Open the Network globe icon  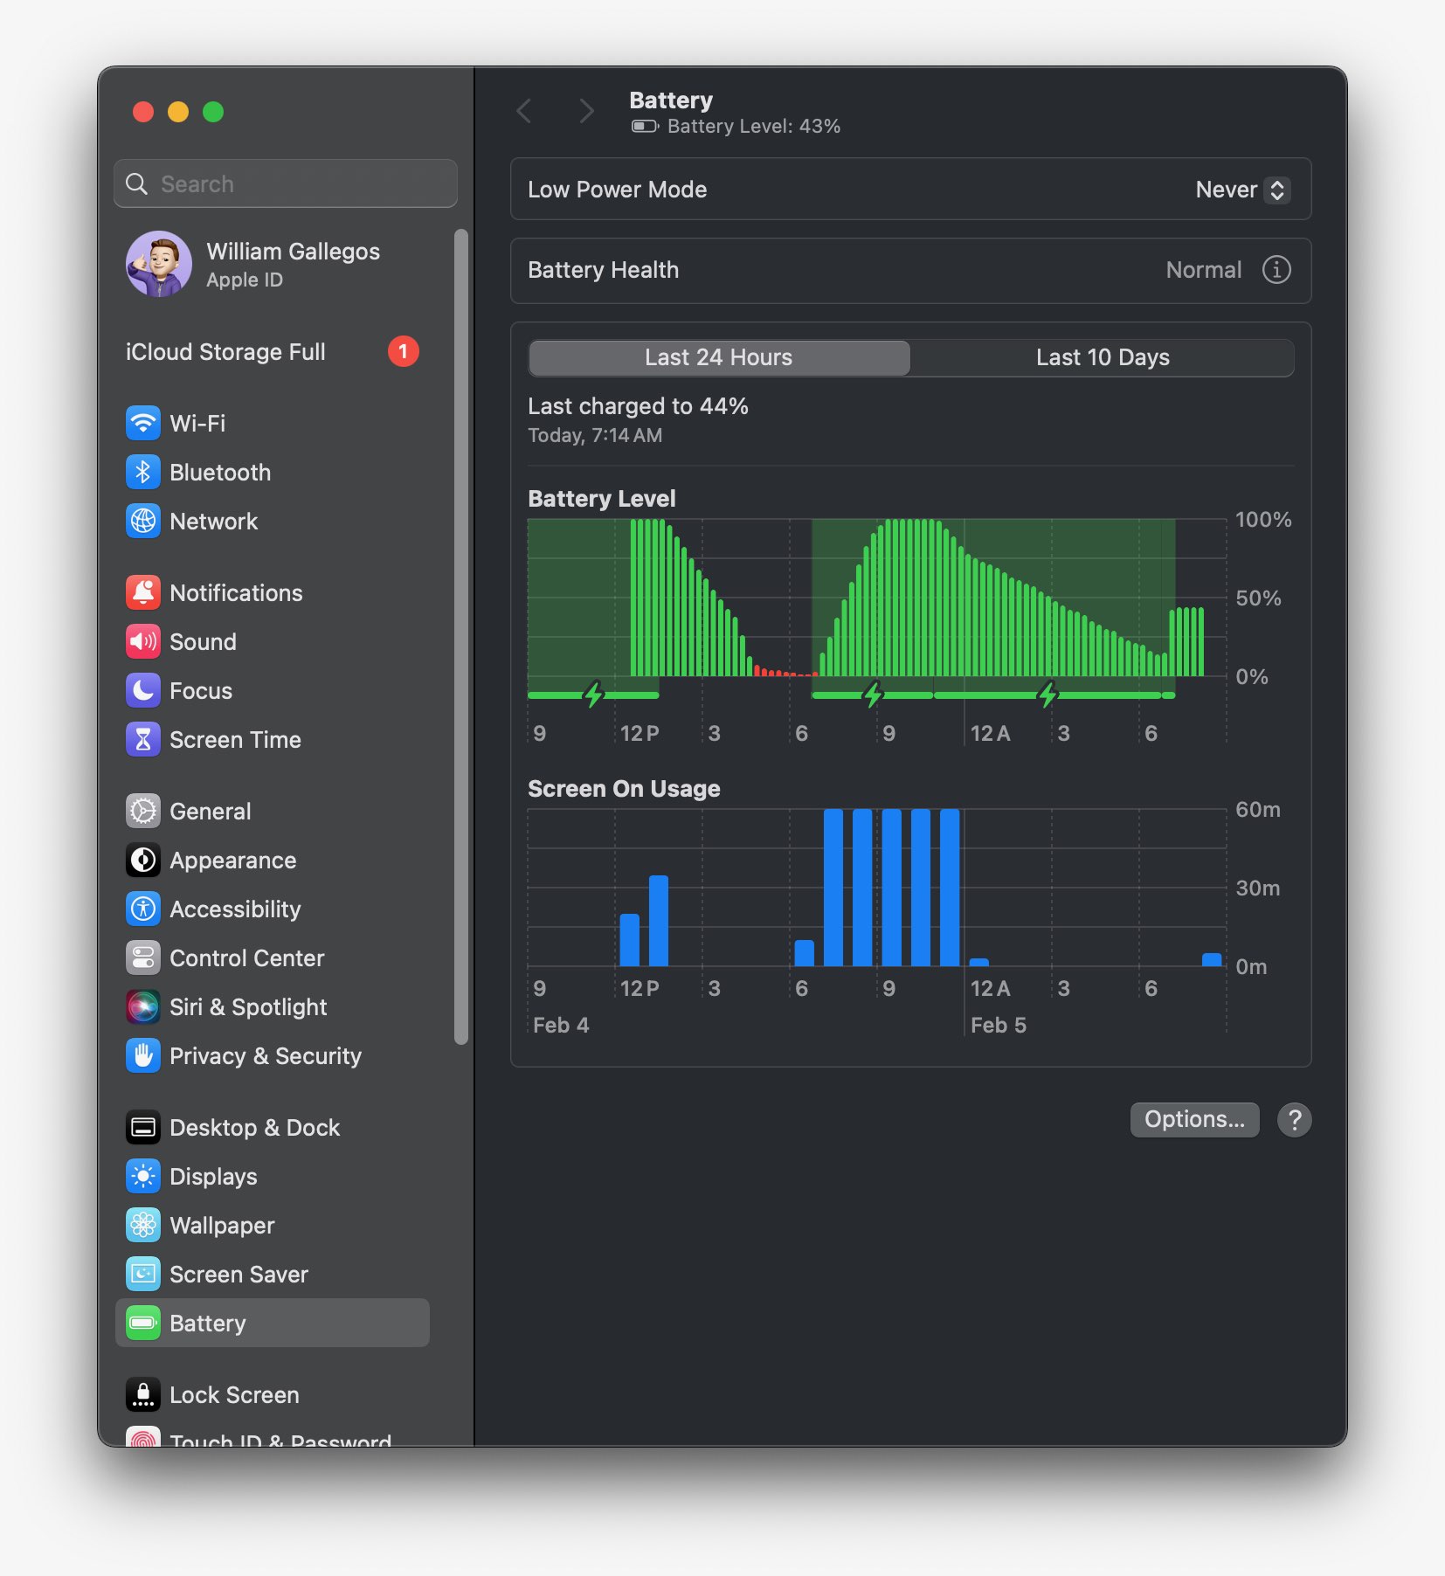point(143,522)
